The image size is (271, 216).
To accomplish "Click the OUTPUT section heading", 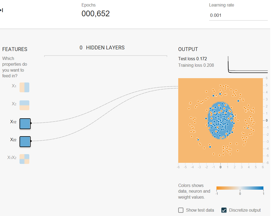I will click(188, 49).
